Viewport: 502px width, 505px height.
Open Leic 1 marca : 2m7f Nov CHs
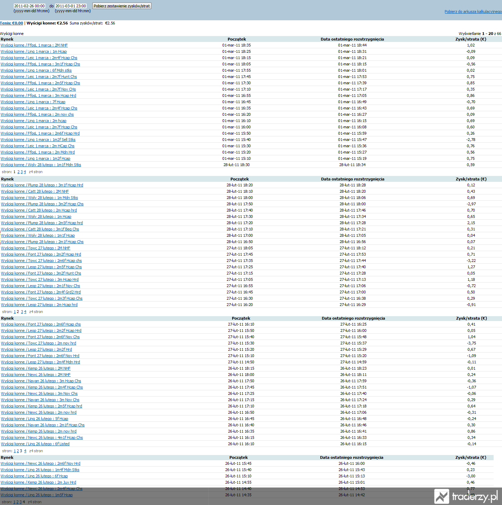click(38, 89)
